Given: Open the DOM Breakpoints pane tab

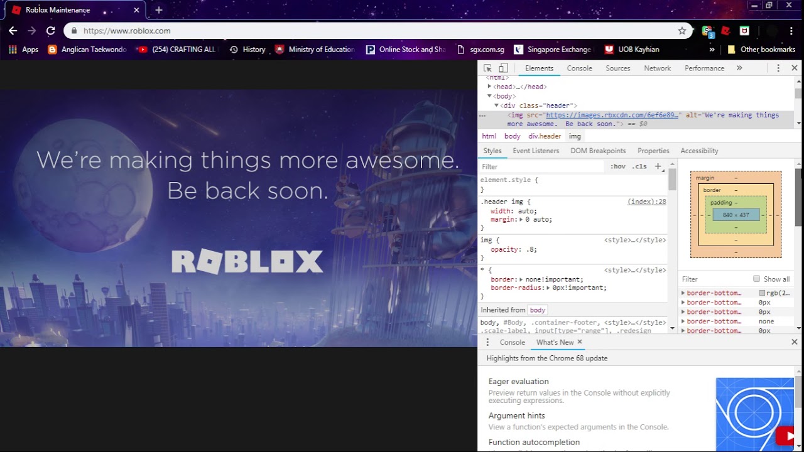Looking at the screenshot, I should [x=598, y=151].
